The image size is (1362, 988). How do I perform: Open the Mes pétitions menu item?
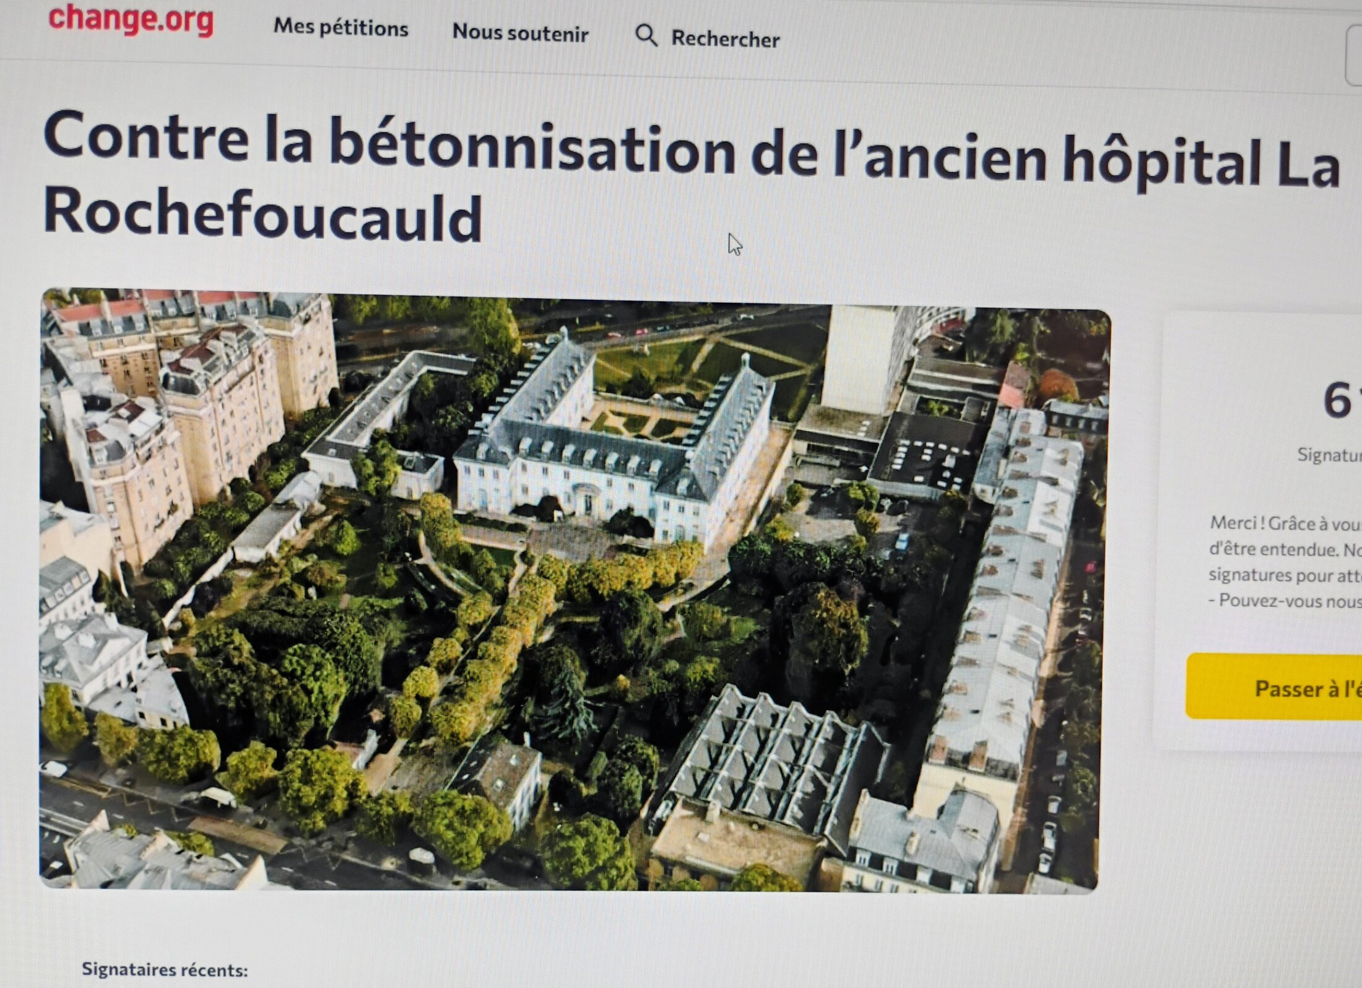(x=340, y=28)
